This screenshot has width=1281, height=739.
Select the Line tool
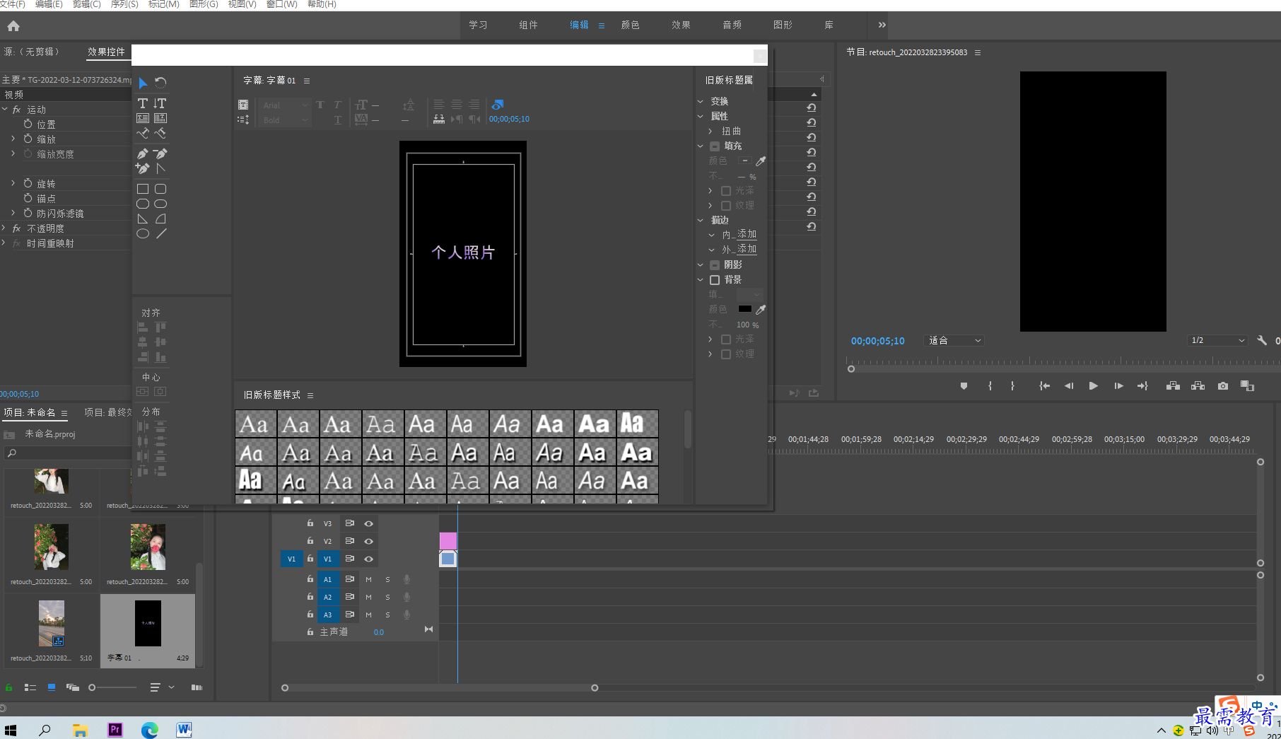click(160, 233)
